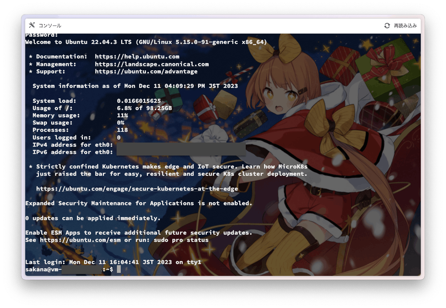The width and height of the screenshot is (446, 308).
Task: Click the 再読み込み reload button
Action: [x=401, y=26]
